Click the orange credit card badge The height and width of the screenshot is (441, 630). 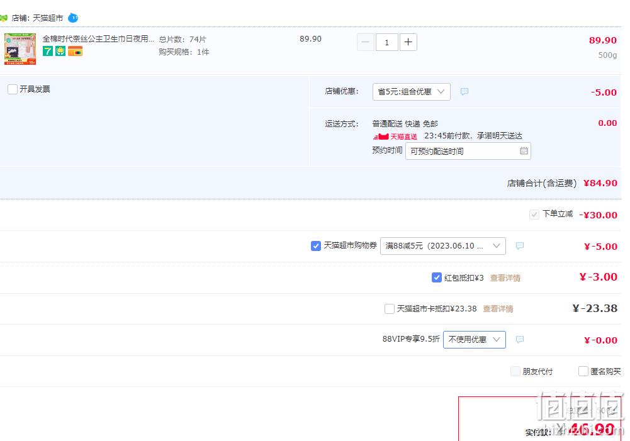tap(75, 51)
